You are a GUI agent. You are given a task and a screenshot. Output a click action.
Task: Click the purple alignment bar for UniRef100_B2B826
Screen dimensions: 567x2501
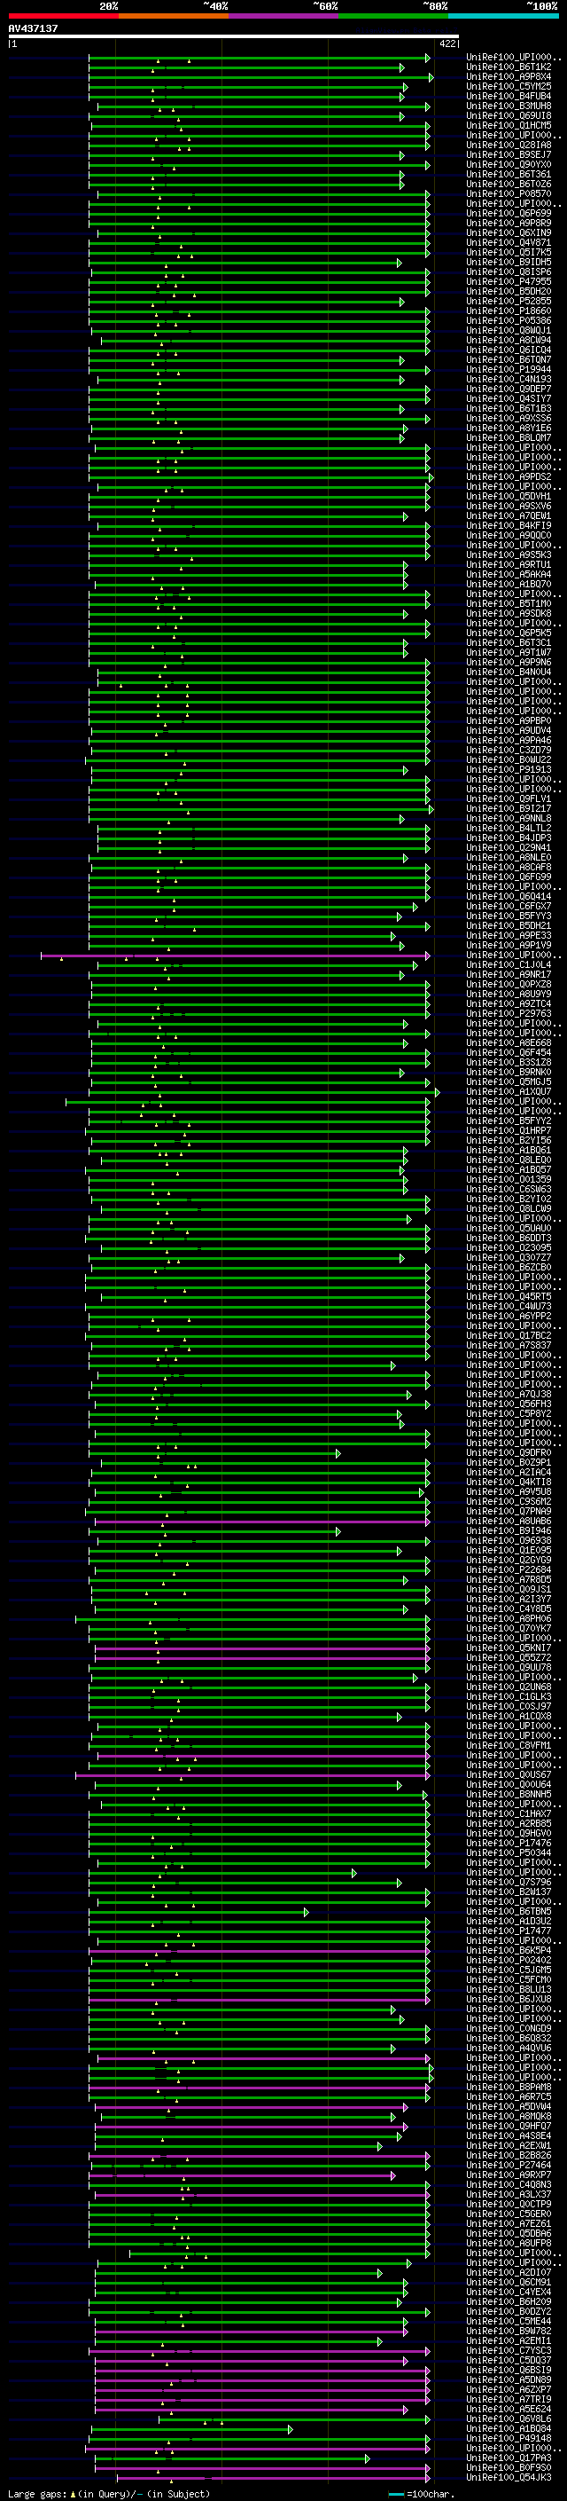click(x=259, y=2157)
